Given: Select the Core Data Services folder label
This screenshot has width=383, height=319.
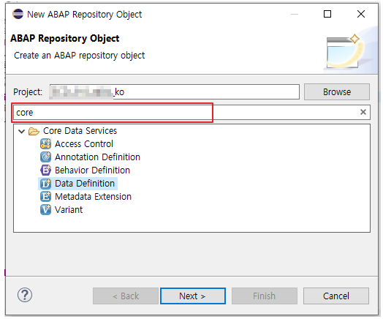Looking at the screenshot, I should tap(80, 131).
